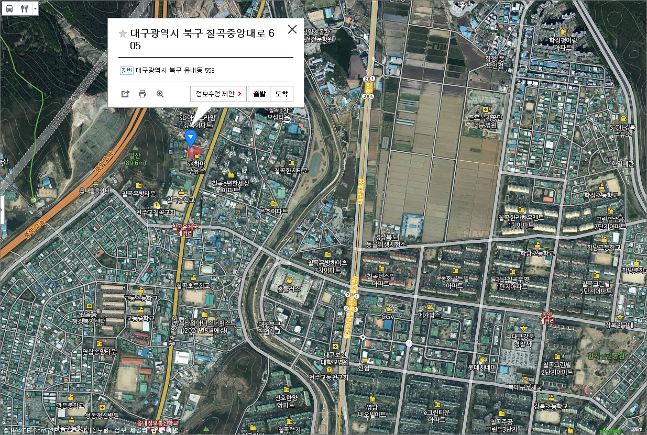Click the 지번 address label tag

(x=127, y=71)
